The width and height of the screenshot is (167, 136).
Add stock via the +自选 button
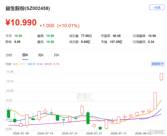157,7
